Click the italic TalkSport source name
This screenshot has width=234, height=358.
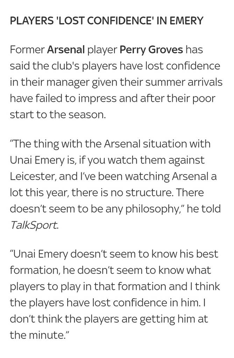34,225
